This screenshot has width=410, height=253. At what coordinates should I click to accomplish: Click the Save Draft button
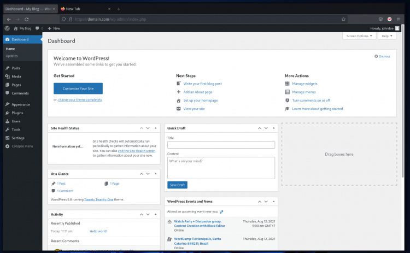pos(177,185)
